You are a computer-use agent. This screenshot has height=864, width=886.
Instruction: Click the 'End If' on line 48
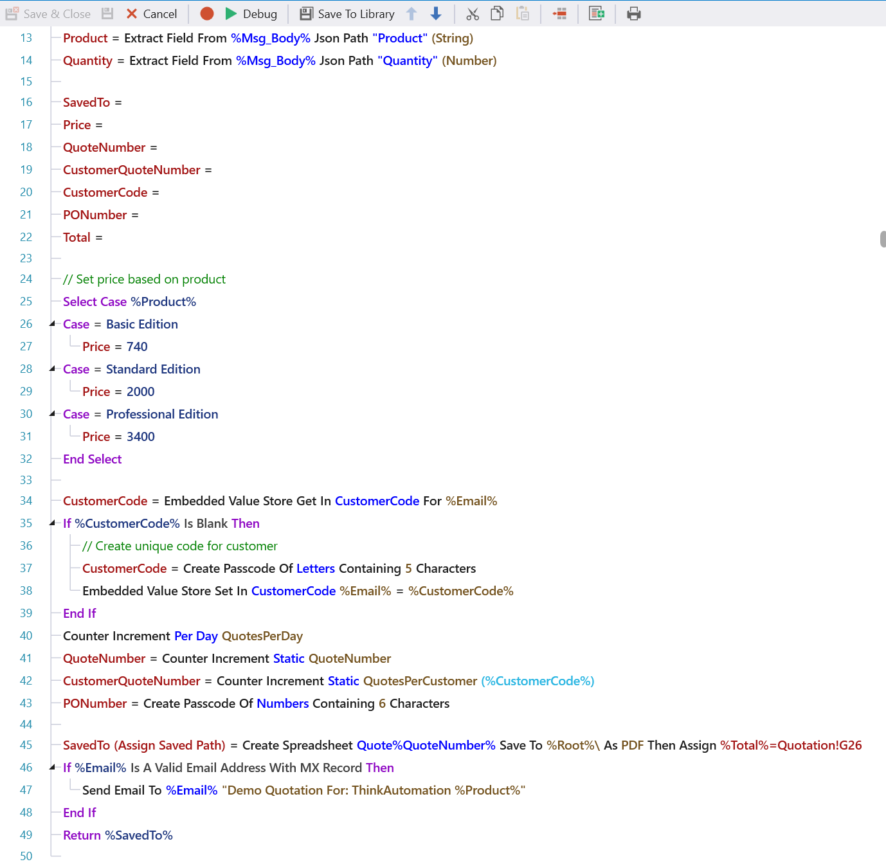coord(80,813)
